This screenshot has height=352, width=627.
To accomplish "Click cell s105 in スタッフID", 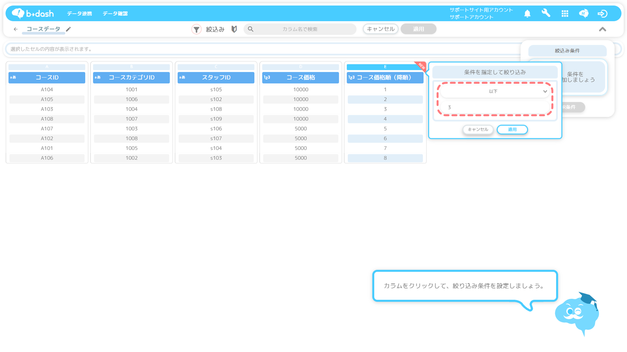I will [216, 89].
